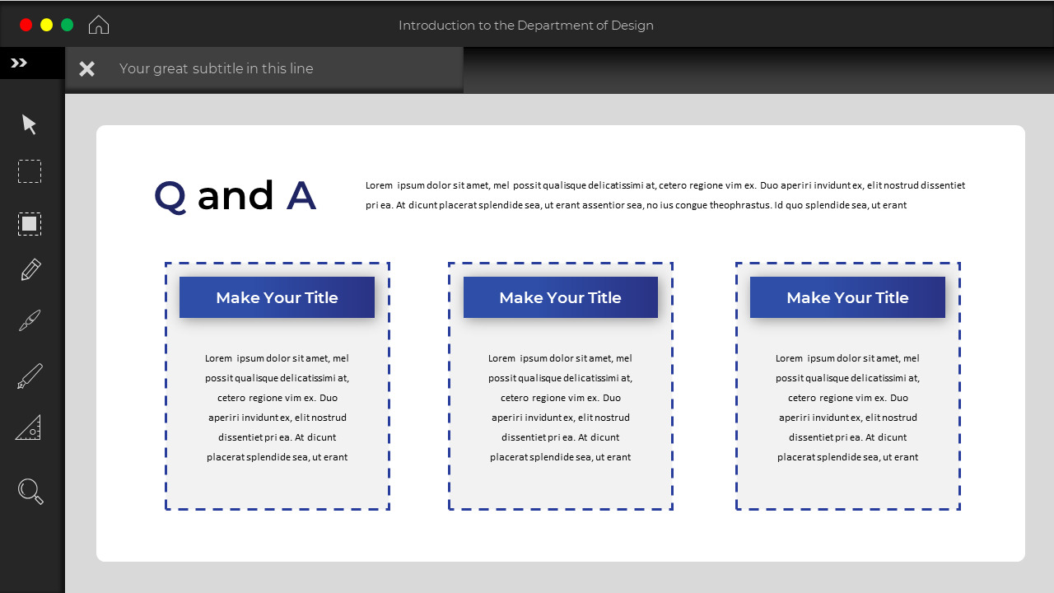The image size is (1054, 593).
Task: Click the green circle indicator
Action: (68, 24)
